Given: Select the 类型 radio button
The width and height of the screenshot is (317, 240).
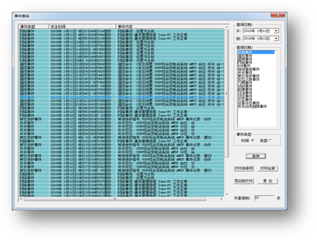Looking at the screenshot, I should (x=271, y=141).
